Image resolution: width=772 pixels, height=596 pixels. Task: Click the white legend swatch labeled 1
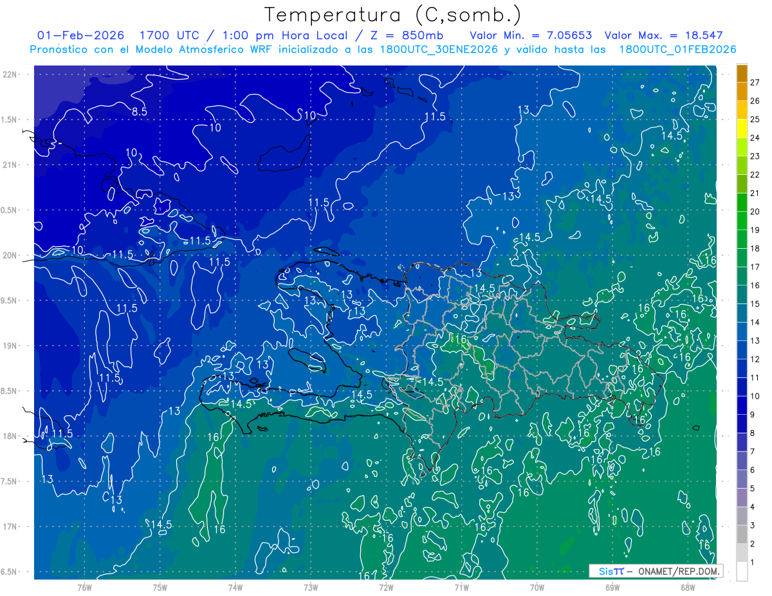point(742,572)
